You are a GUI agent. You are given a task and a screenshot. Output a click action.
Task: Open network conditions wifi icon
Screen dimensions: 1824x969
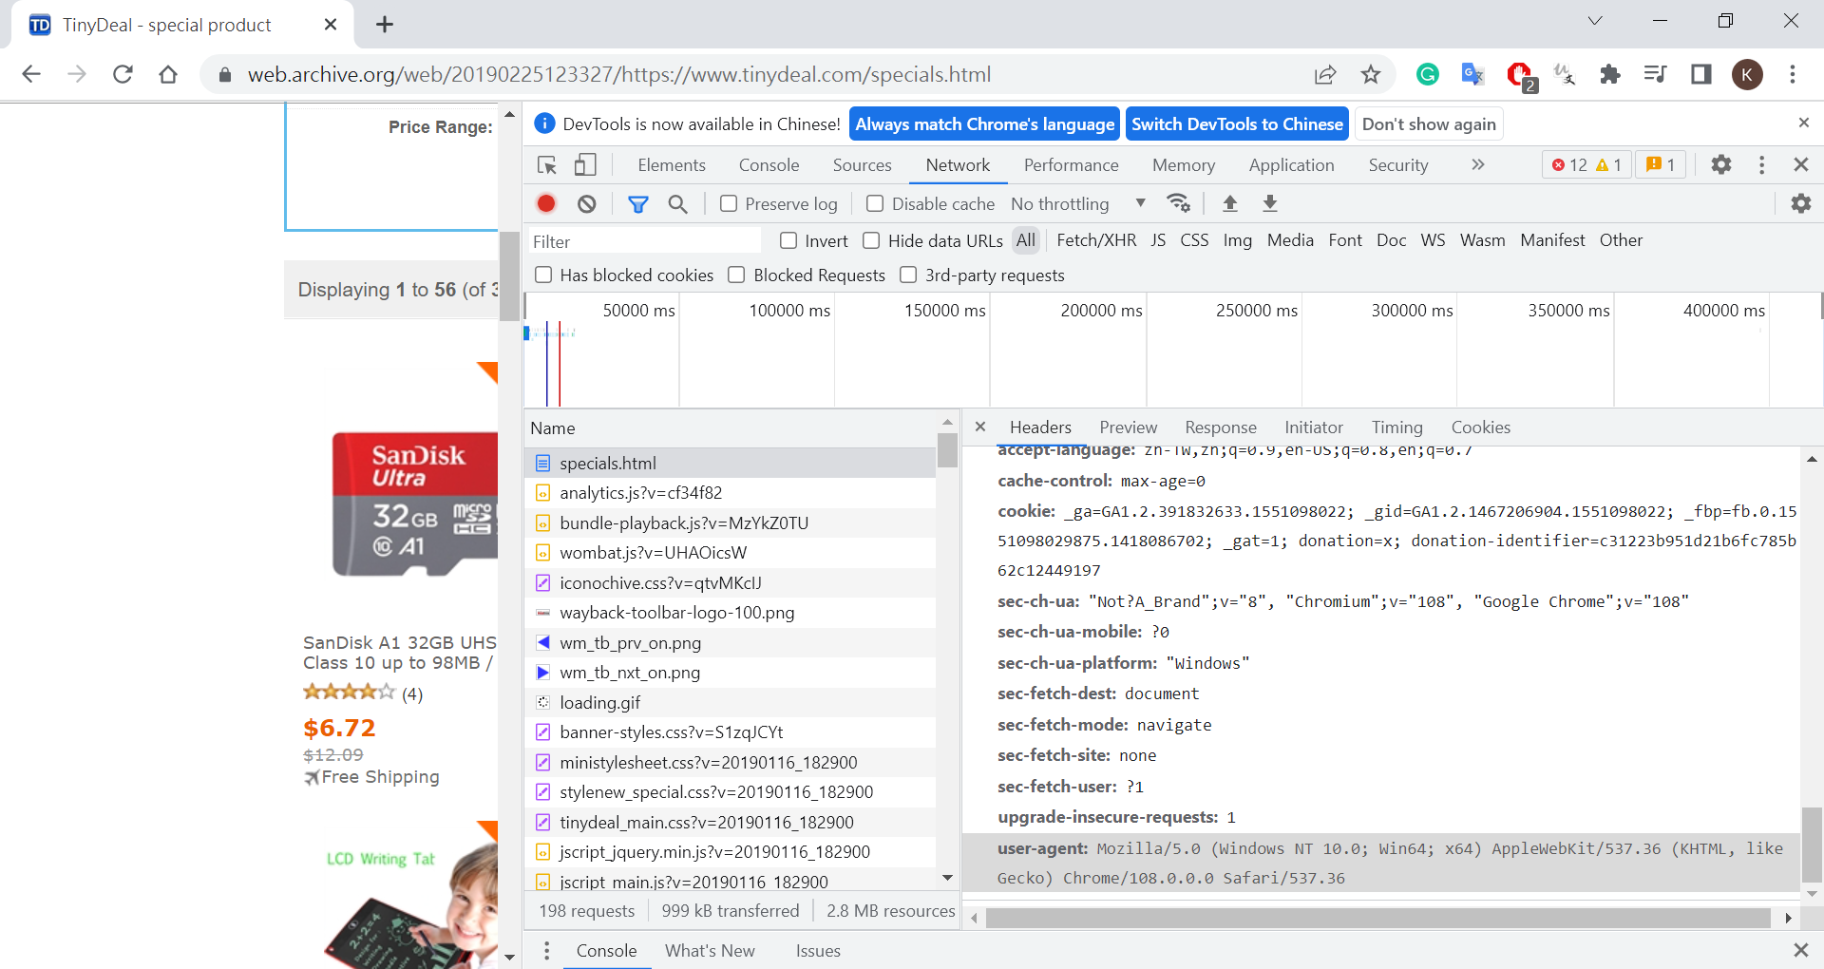coord(1179,203)
